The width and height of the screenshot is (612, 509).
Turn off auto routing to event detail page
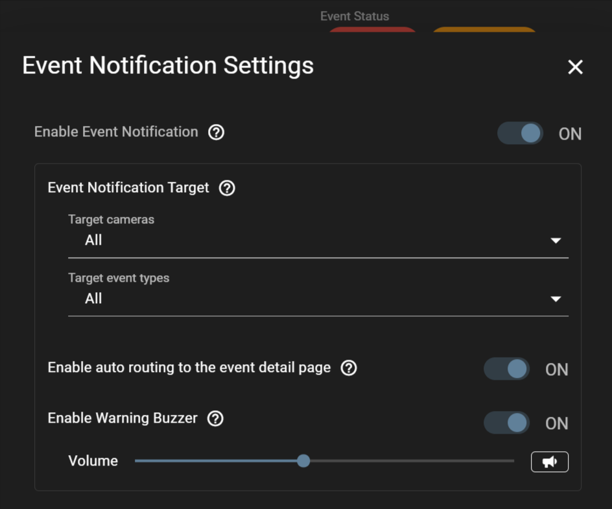pos(506,369)
